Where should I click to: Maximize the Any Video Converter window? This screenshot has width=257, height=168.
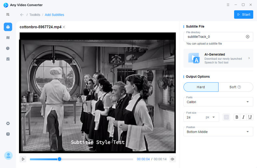tap(243, 5)
